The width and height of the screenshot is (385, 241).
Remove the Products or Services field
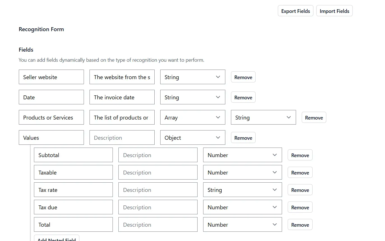tap(314, 117)
